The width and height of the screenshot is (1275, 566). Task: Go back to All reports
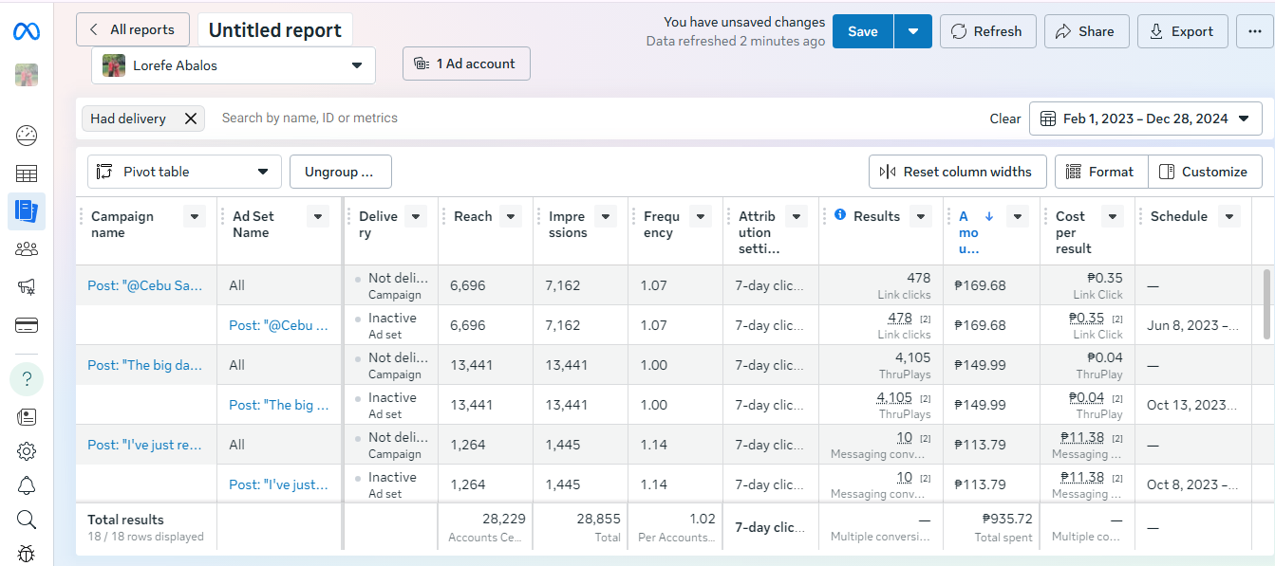pos(132,29)
